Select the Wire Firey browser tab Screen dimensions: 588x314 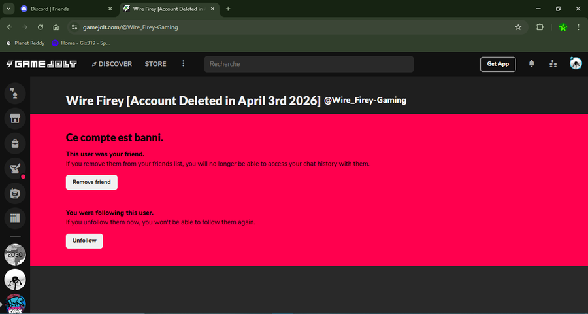point(169,9)
